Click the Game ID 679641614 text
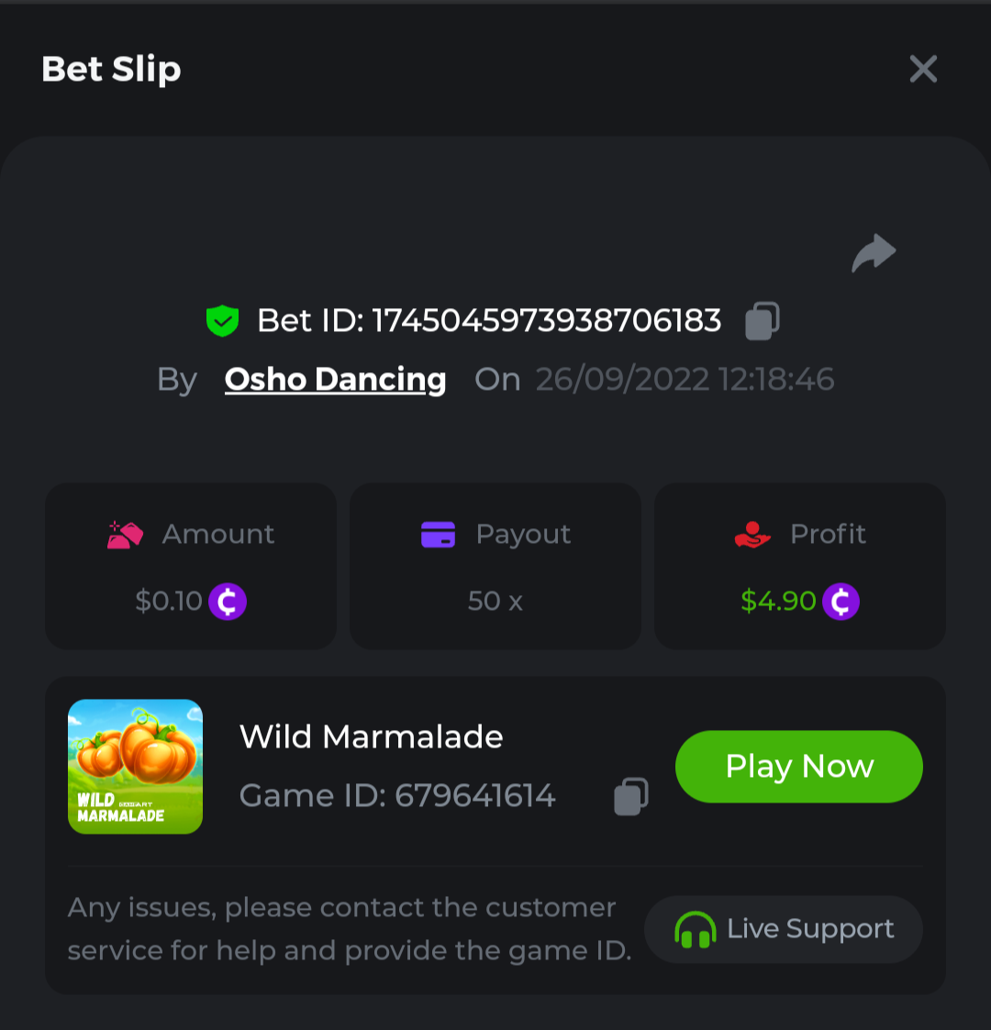Image resolution: width=991 pixels, height=1030 pixels. [397, 796]
